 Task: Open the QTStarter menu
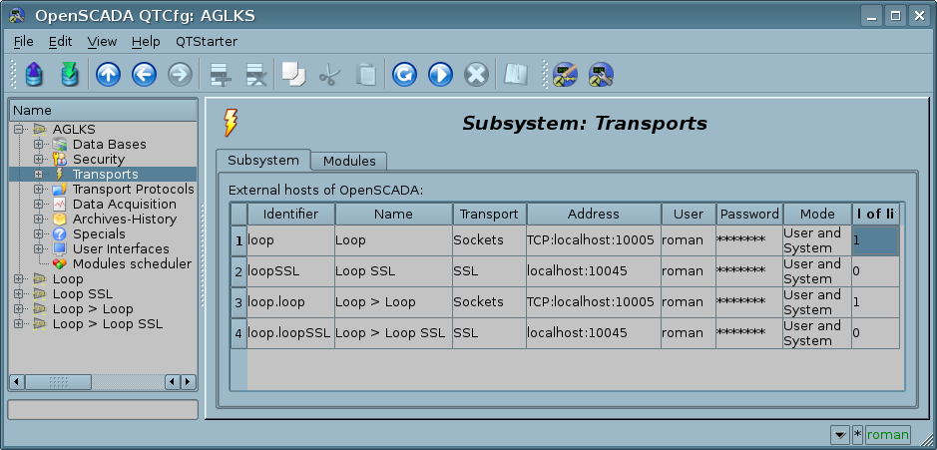206,42
